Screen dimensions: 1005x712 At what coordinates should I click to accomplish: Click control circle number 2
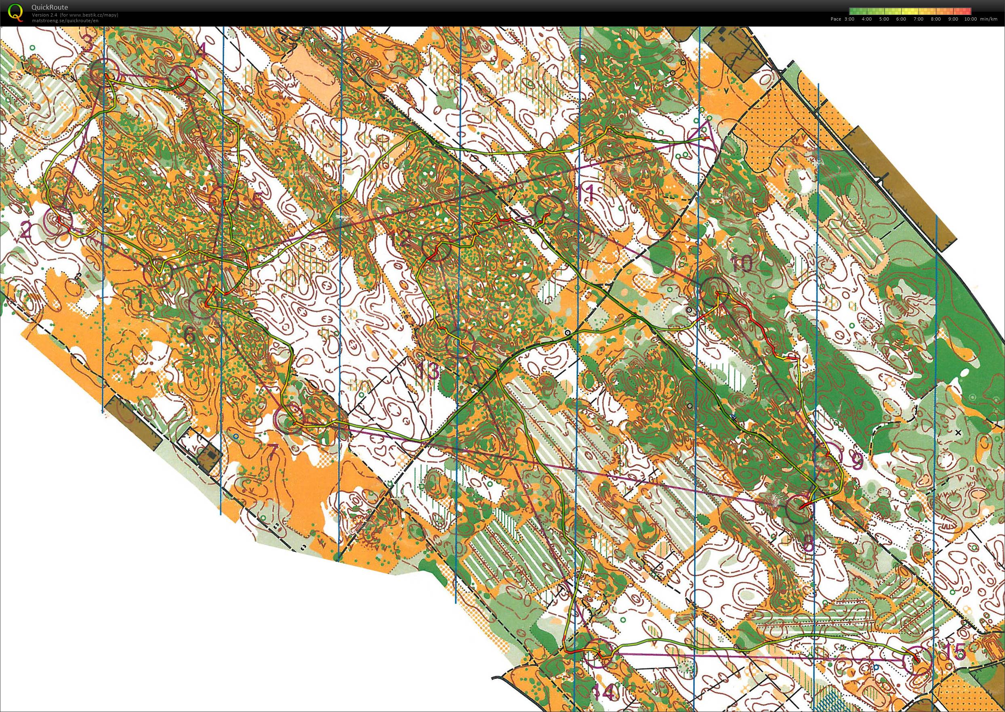click(x=59, y=222)
